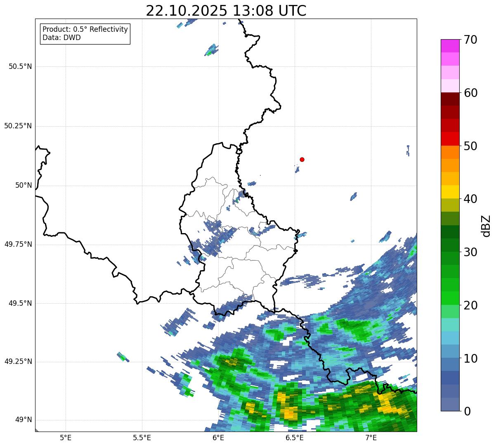Click the colorbar '0' tick label
The height and width of the screenshot is (446, 496).
[x=467, y=411]
